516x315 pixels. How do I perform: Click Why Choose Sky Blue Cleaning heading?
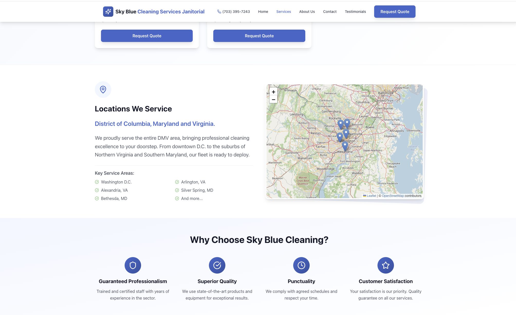[x=259, y=240]
